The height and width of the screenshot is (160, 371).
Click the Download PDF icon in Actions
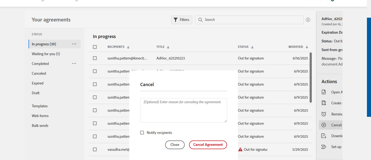(324, 136)
